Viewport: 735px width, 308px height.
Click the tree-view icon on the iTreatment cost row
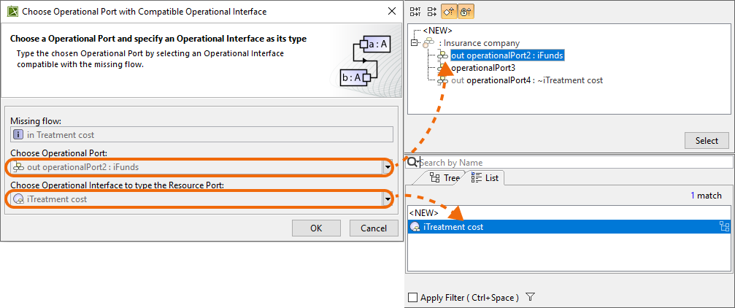(724, 227)
